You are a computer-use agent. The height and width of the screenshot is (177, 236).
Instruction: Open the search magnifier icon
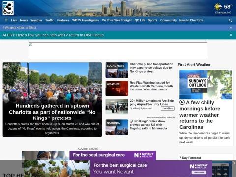(230, 20)
